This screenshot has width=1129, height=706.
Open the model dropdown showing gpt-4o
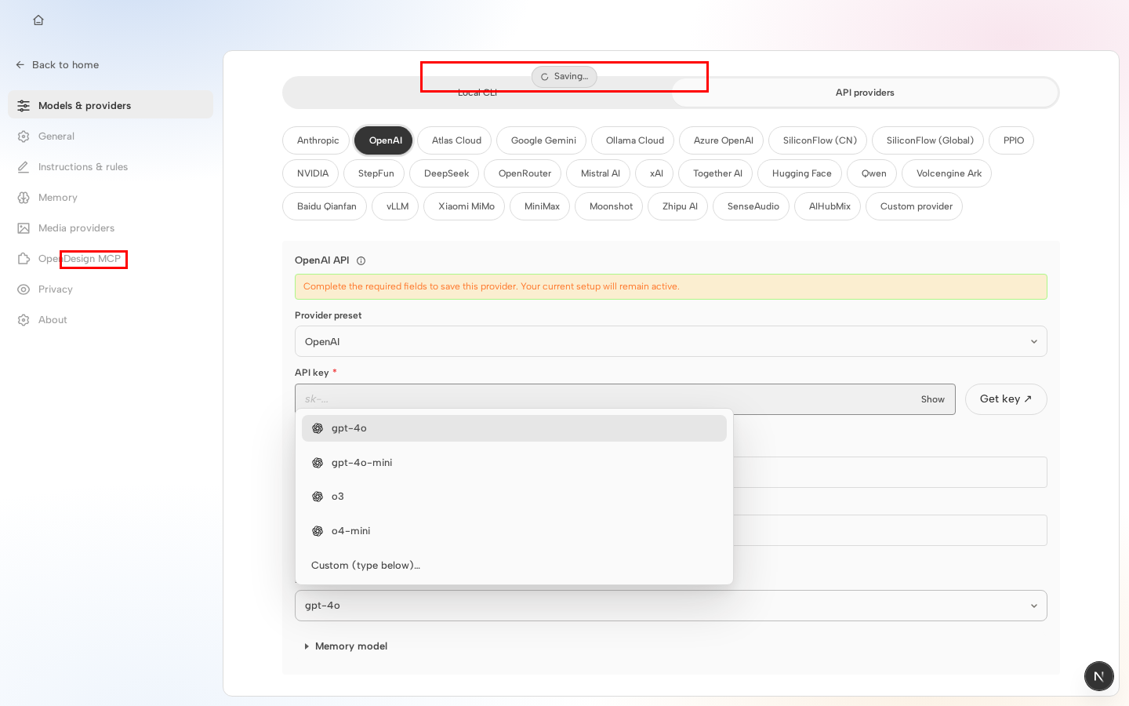(671, 606)
